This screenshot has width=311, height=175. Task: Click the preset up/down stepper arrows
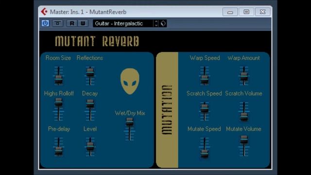[x=156, y=23]
